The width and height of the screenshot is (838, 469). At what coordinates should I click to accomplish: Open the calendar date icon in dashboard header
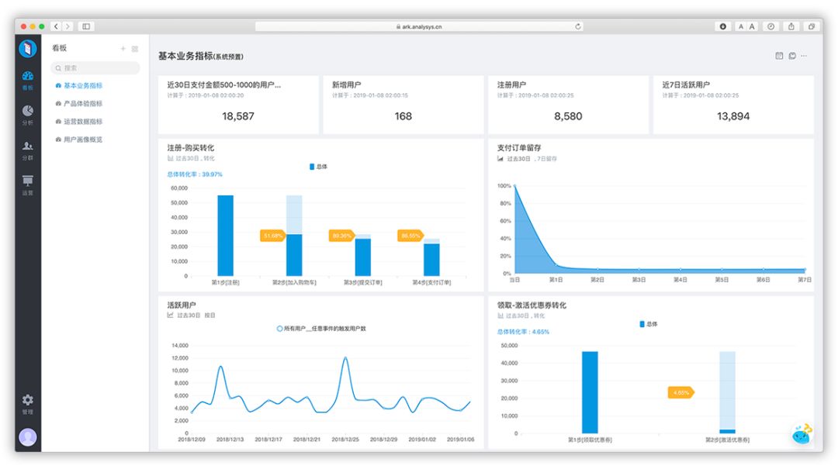(x=779, y=56)
